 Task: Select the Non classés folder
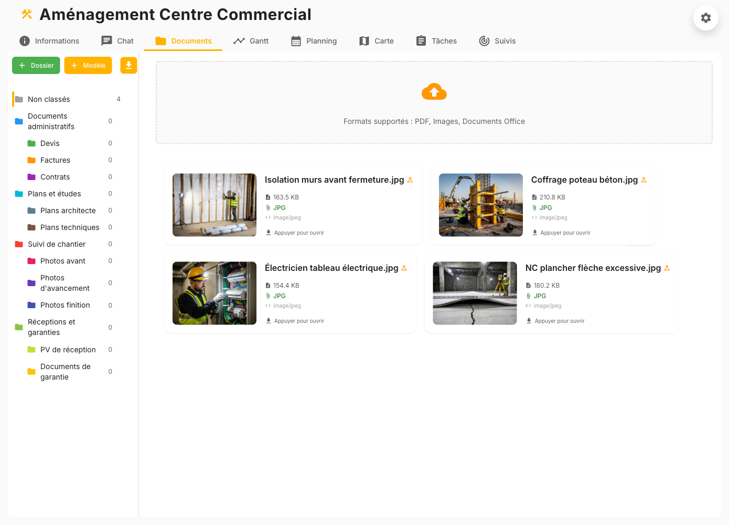[49, 99]
